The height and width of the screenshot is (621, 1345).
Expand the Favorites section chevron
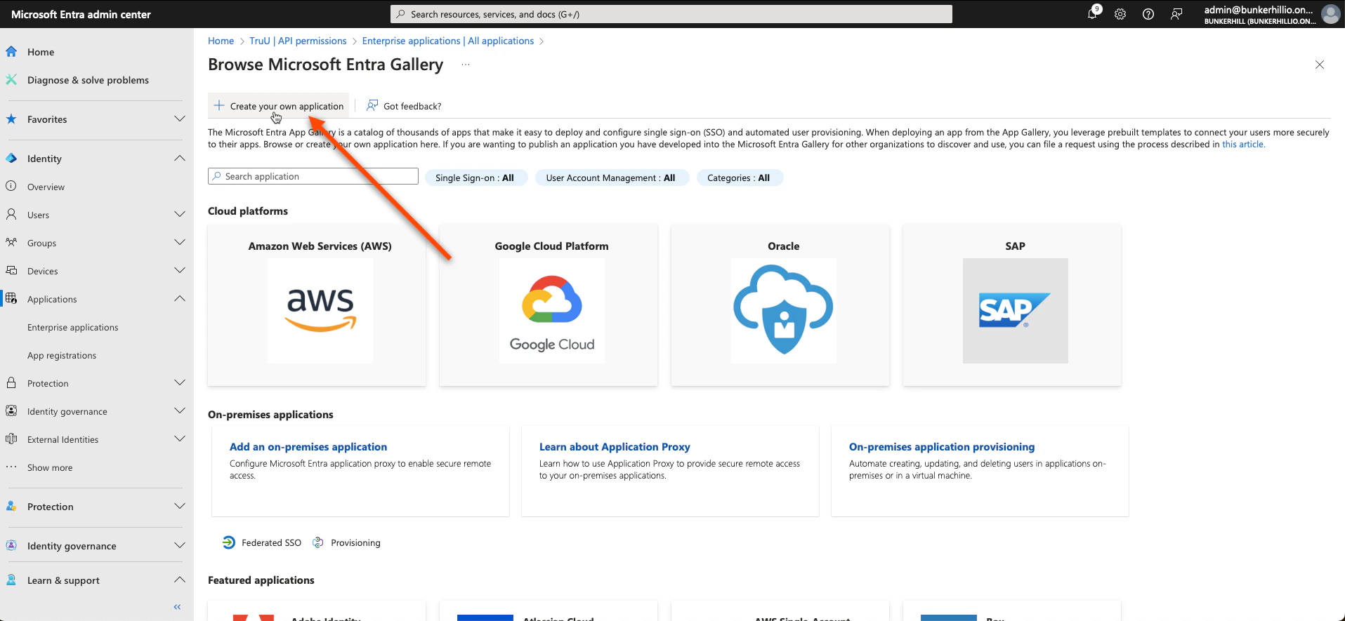pos(180,119)
